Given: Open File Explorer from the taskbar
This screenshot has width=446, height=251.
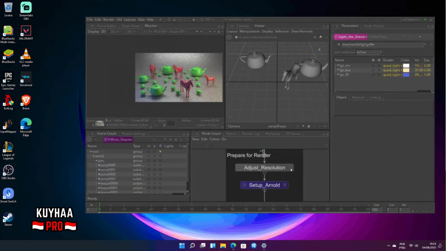Looking at the screenshot, I should [x=223, y=246].
